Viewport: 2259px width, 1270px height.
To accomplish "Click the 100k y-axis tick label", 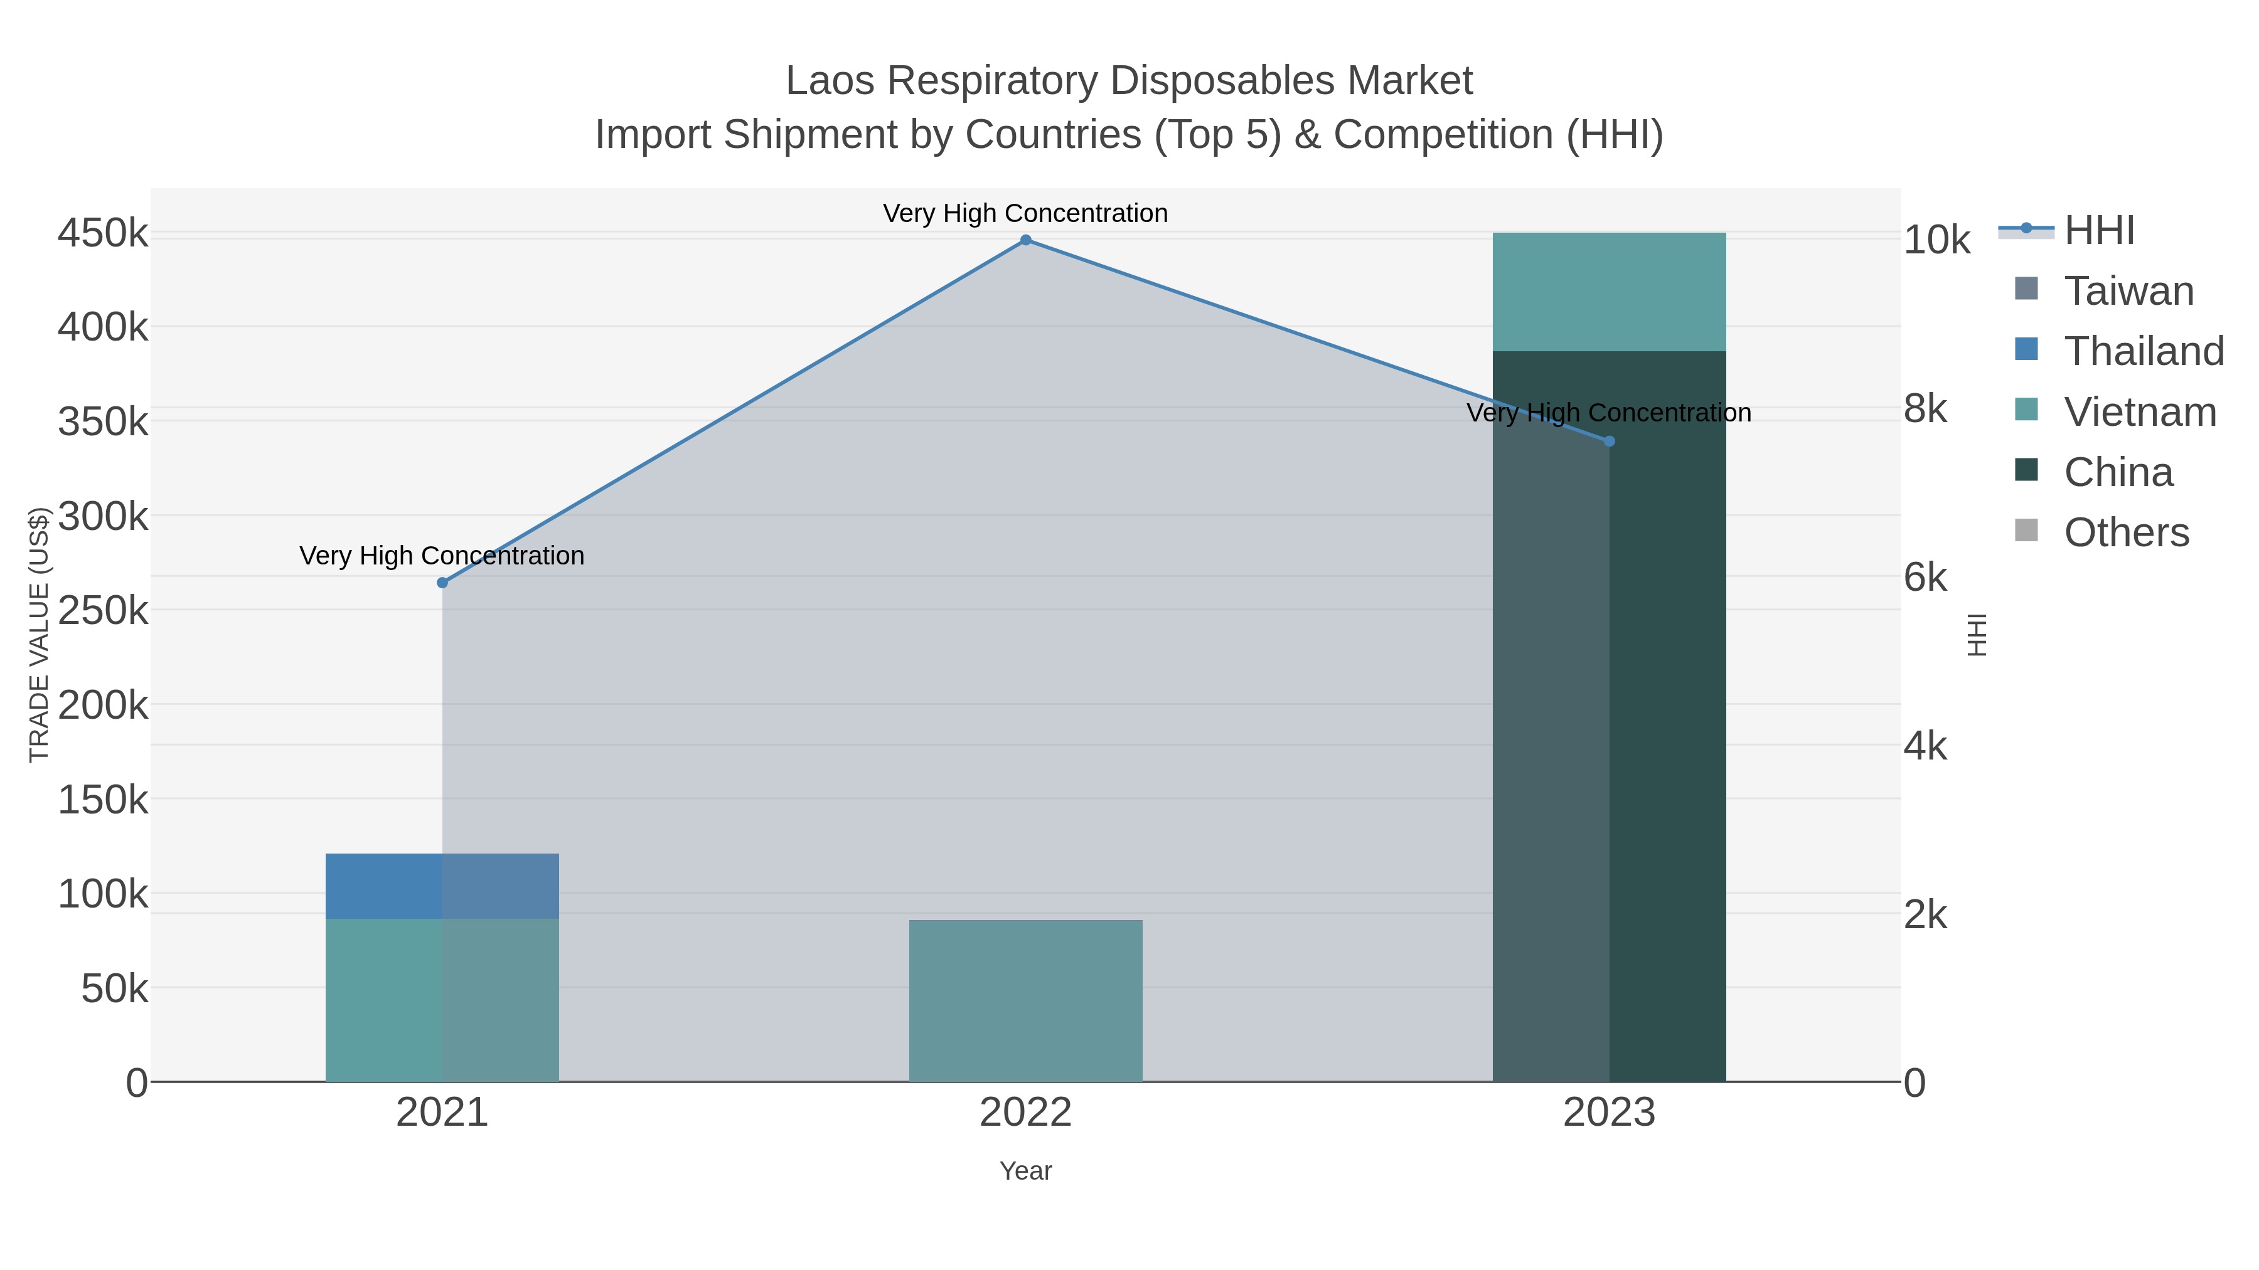I will pyautogui.click(x=103, y=895).
